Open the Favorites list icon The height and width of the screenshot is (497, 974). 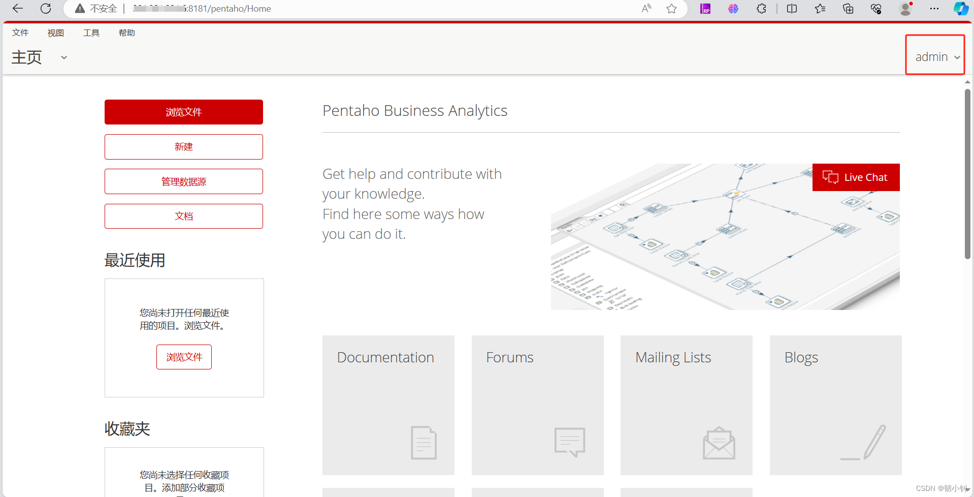tap(820, 9)
